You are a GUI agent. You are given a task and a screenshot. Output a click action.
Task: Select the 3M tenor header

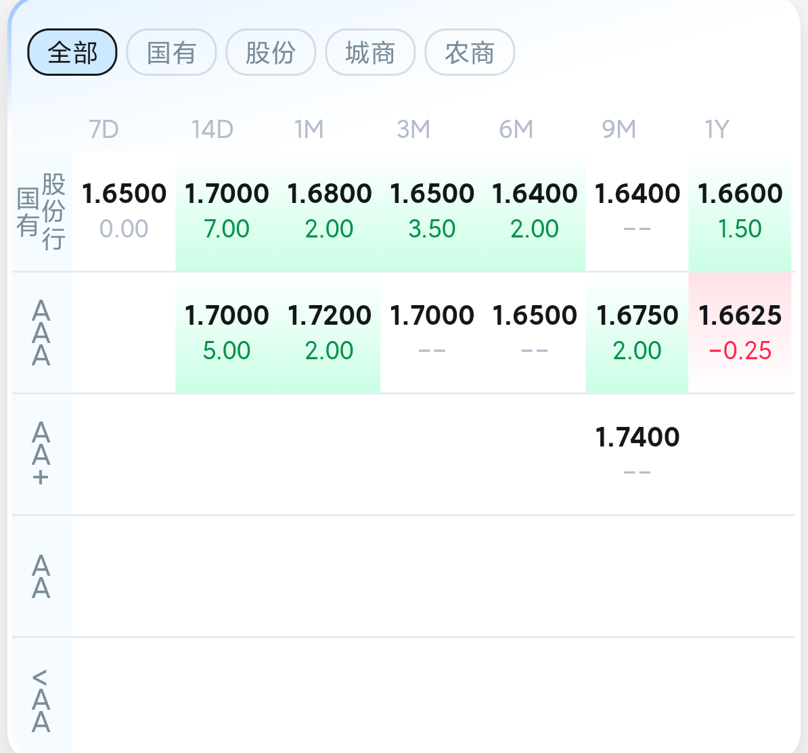pos(413,129)
